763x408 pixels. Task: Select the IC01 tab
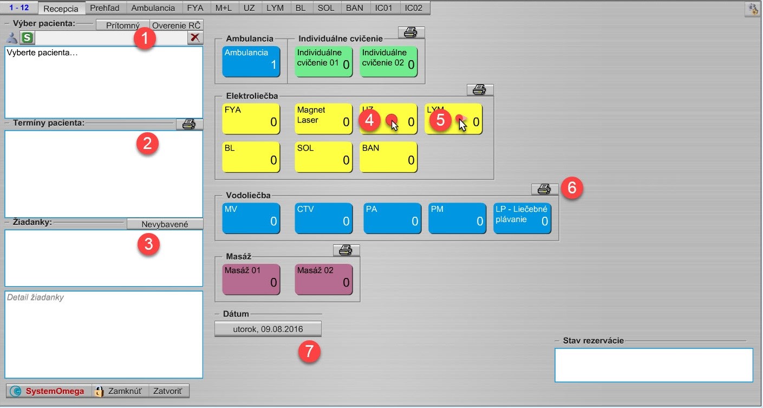click(383, 8)
